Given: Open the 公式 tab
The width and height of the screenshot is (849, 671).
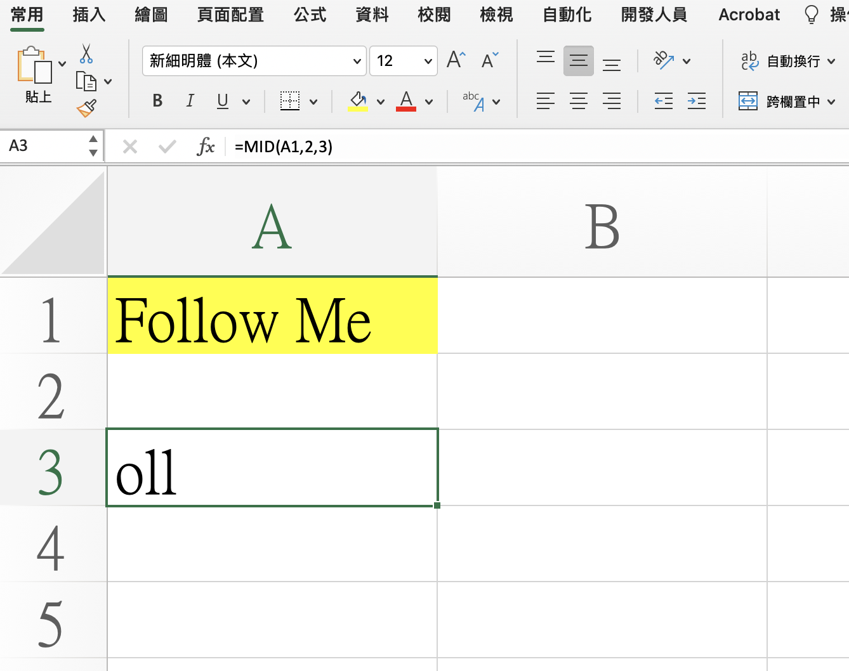Looking at the screenshot, I should pos(310,15).
